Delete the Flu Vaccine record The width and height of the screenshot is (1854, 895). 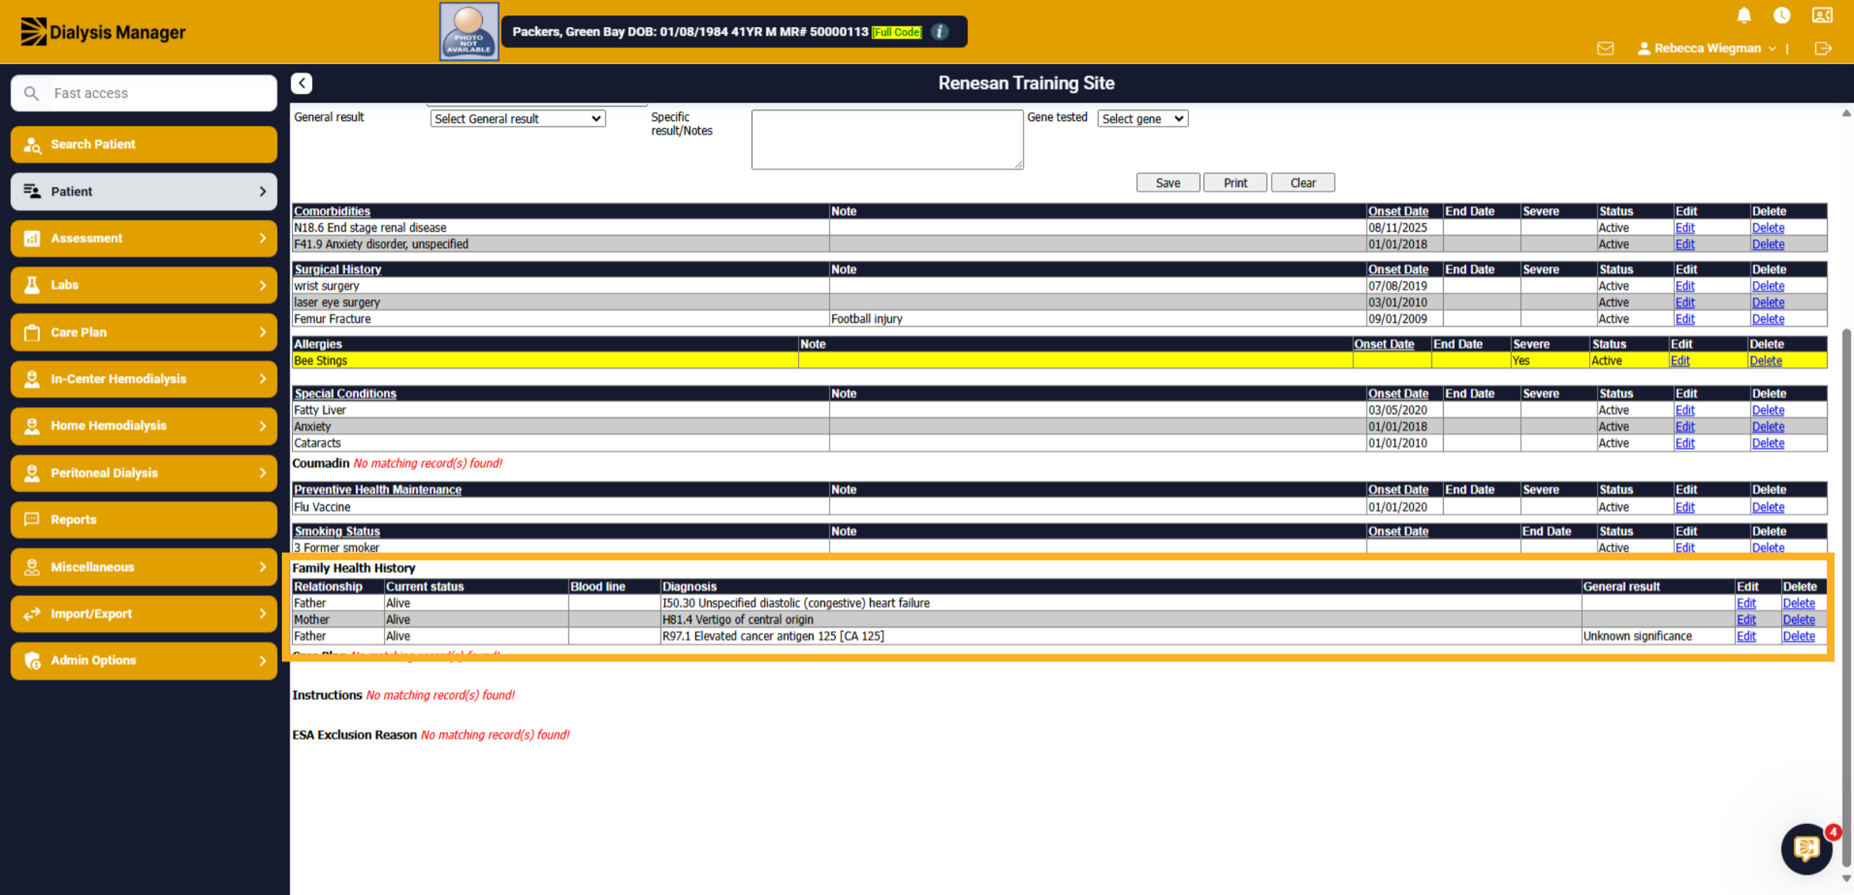click(1768, 507)
